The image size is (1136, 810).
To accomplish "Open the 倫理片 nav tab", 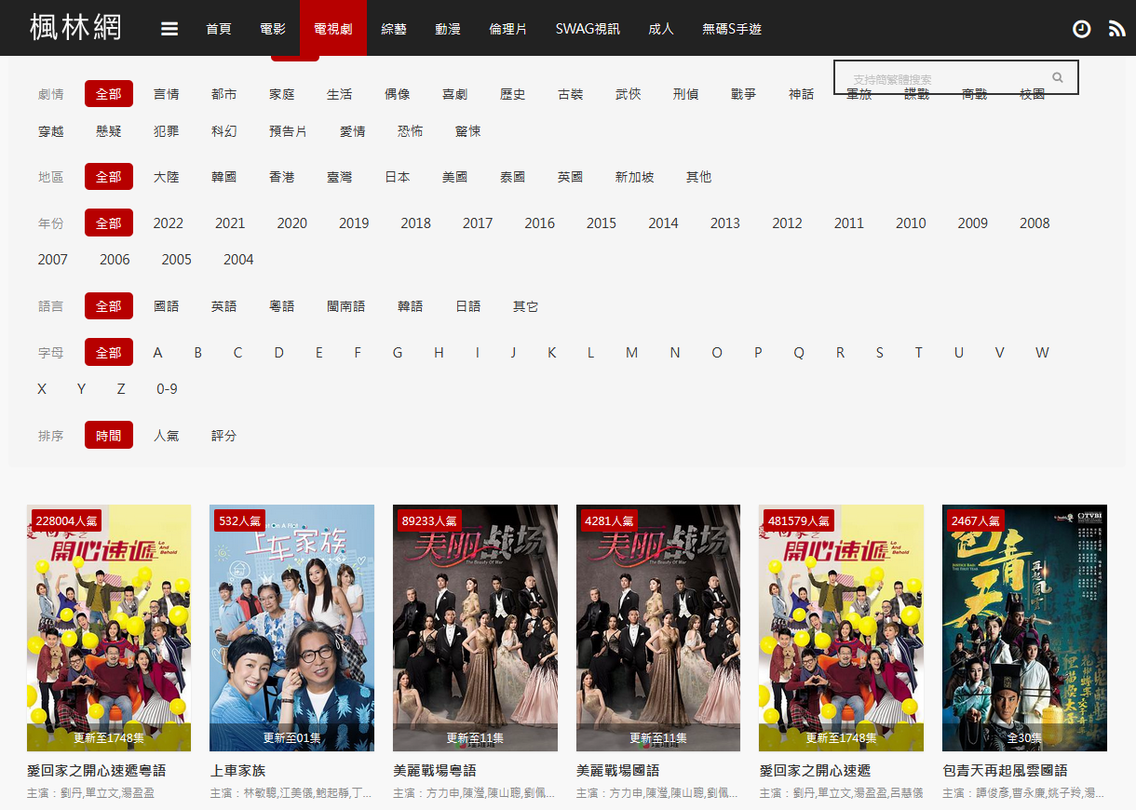I will point(508,29).
